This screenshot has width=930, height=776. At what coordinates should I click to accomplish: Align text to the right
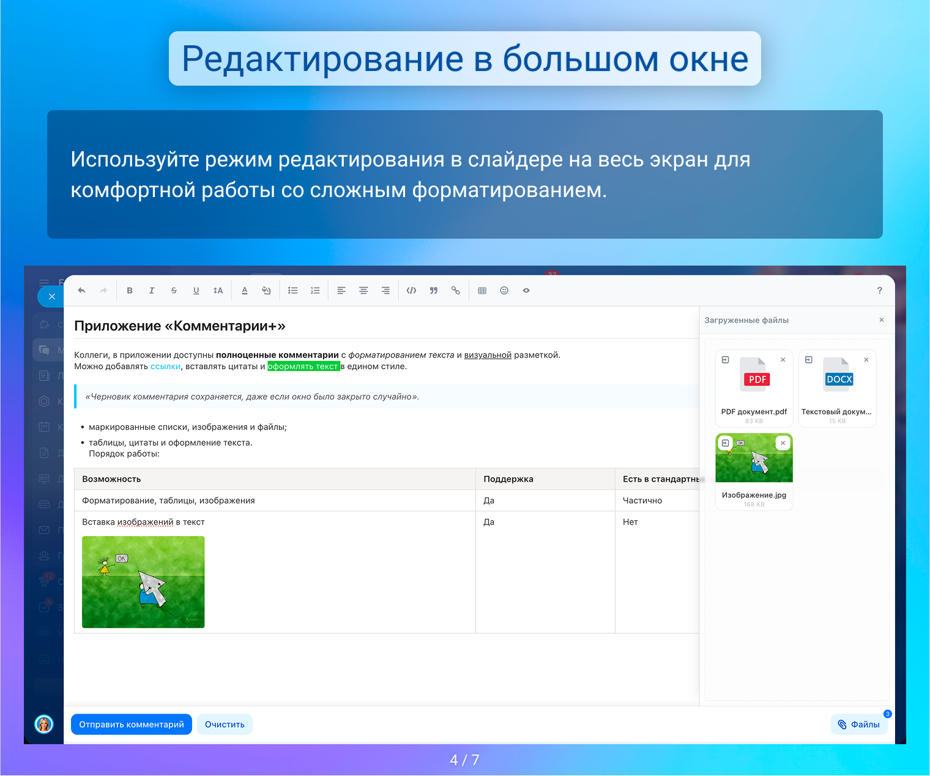(x=385, y=291)
